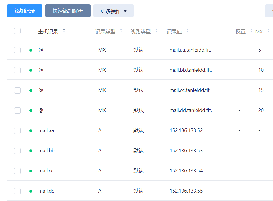273x201 pixels.
Task: Click the 权重 column header
Action: coord(240,32)
